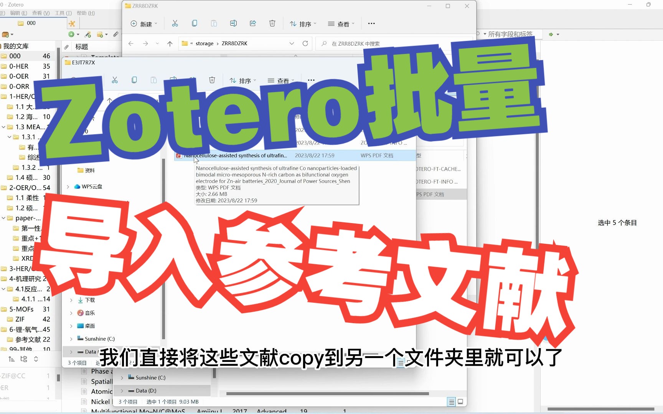
Task: Click paperclip attachment column header in Zotero
Action: (66, 47)
